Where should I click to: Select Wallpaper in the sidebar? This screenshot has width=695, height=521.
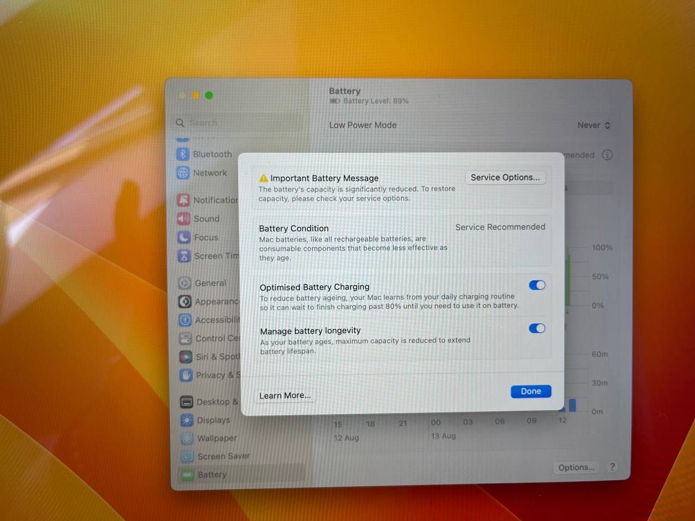click(242, 438)
